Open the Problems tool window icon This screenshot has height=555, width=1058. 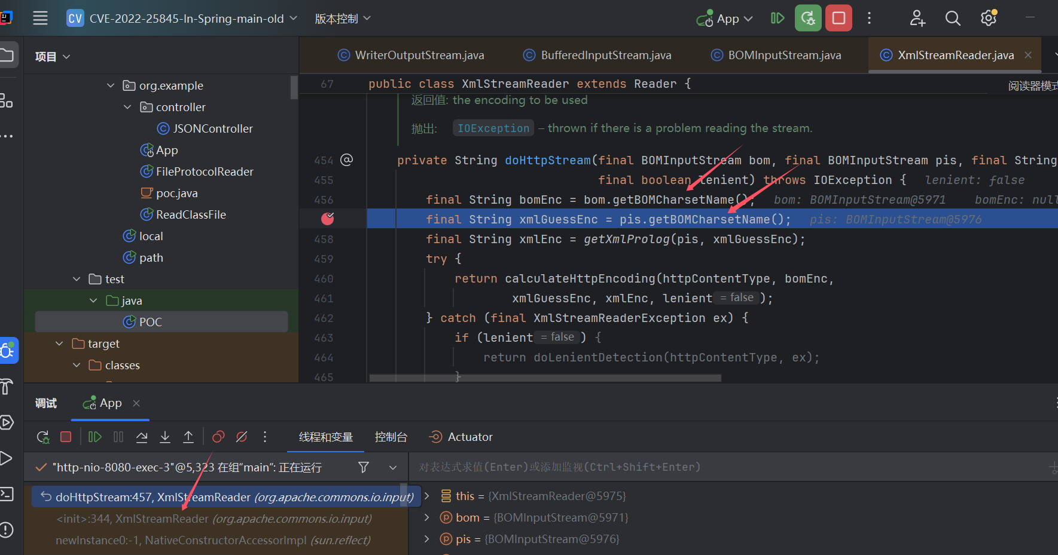[6, 530]
